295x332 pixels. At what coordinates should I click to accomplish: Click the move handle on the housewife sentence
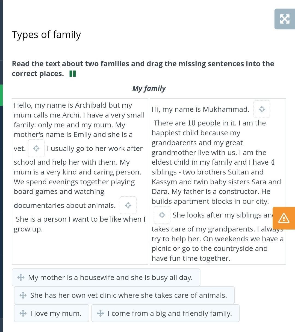(x=21, y=277)
